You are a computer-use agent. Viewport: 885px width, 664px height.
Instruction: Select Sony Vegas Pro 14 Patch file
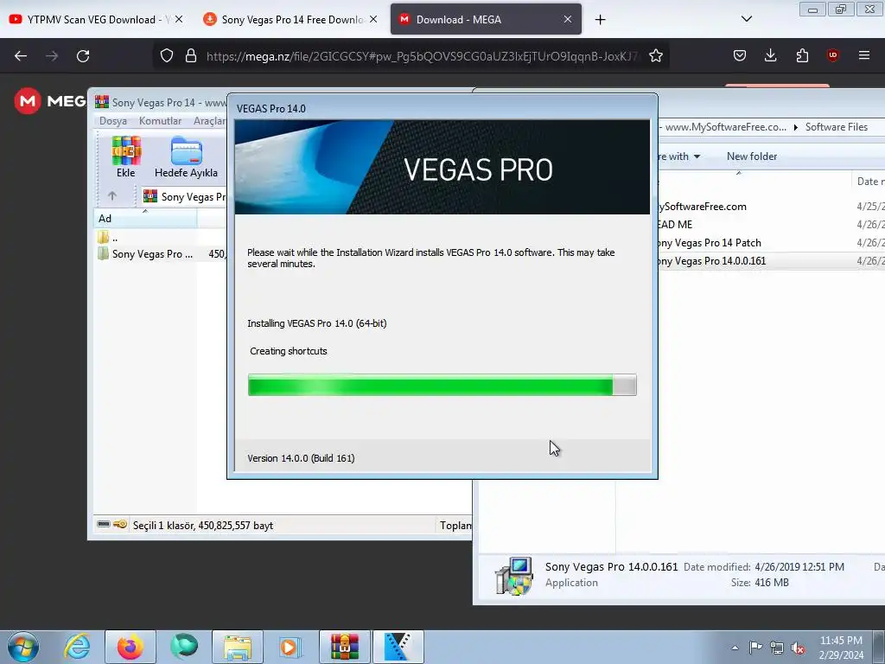point(710,243)
